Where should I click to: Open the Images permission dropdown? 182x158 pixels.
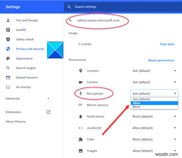(x=154, y=151)
